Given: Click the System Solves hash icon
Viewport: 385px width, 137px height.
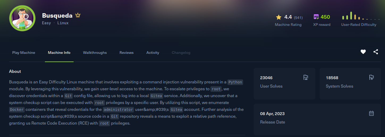Looking at the screenshot, I should pos(371,78).
